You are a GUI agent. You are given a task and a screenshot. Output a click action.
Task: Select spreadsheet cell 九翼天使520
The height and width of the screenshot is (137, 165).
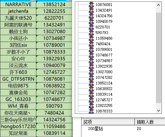[18, 18]
